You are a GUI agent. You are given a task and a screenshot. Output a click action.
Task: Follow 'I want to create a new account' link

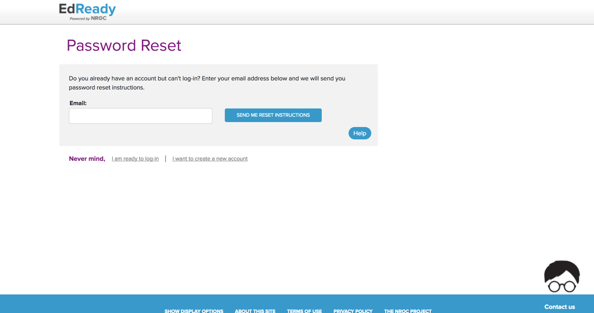(210, 159)
